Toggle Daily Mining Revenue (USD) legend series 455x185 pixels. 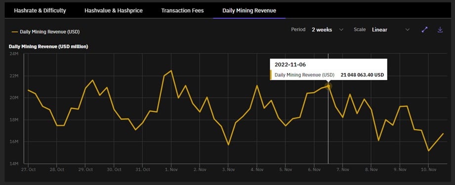[45, 32]
